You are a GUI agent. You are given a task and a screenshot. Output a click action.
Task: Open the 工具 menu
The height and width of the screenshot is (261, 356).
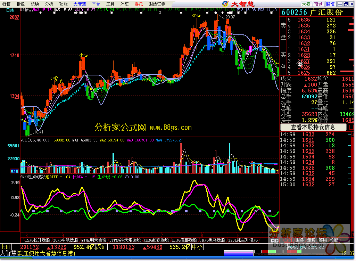click(x=110, y=4)
